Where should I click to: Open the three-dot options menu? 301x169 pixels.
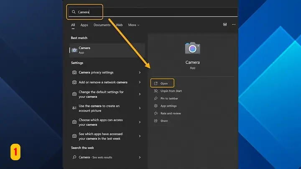[x=234, y=25]
